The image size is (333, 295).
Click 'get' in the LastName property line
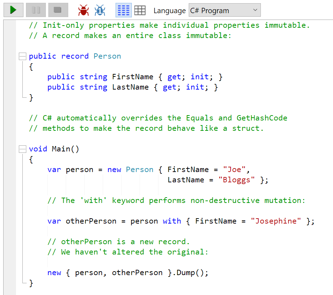(170, 87)
